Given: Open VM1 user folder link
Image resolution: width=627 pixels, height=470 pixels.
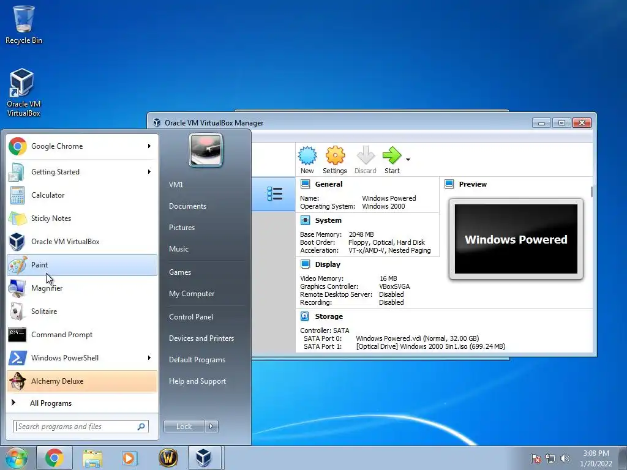Looking at the screenshot, I should click(176, 185).
